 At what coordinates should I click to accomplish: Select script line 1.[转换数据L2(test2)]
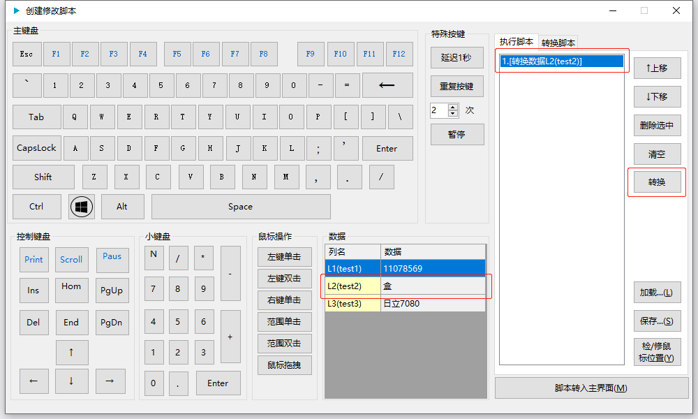pyautogui.click(x=561, y=61)
